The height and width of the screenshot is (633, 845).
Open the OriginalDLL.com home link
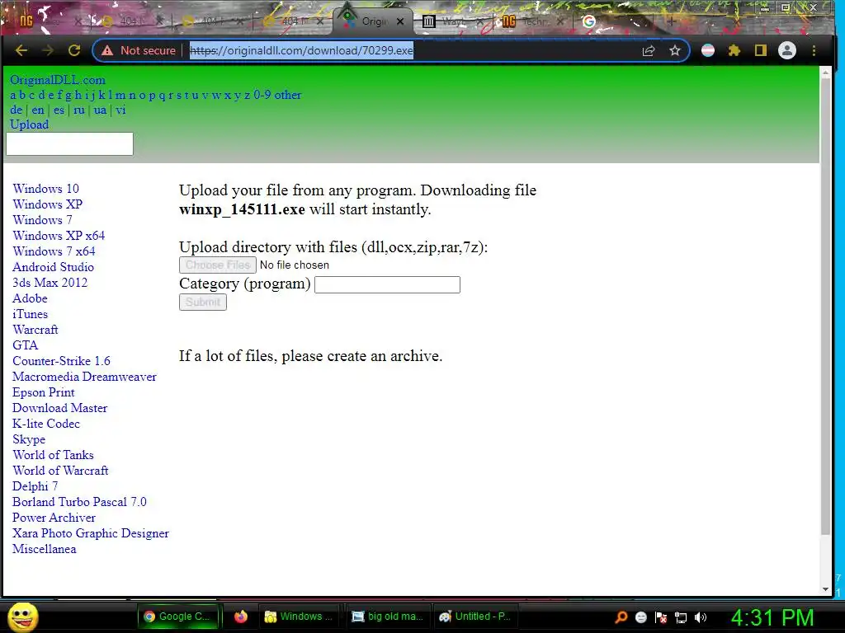pyautogui.click(x=58, y=80)
